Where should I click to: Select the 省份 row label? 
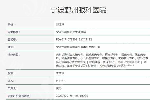coord(11,24)
